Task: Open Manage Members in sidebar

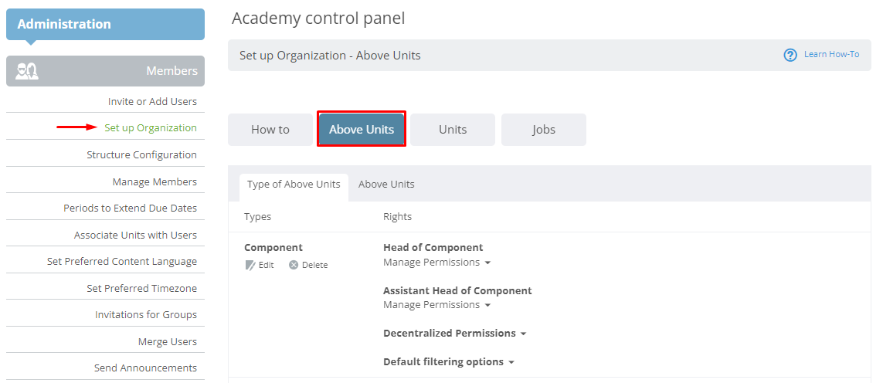Action: click(x=155, y=182)
